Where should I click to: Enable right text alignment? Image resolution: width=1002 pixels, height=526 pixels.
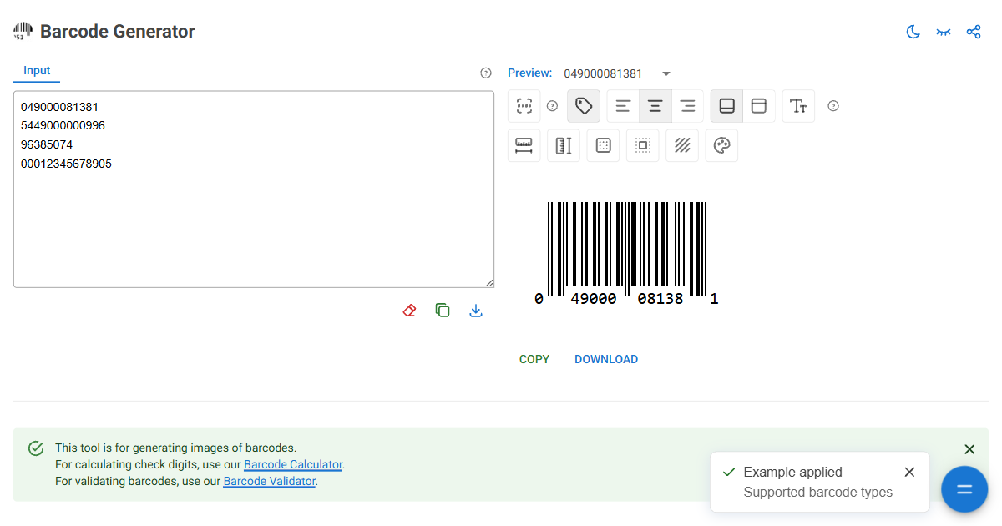[687, 106]
